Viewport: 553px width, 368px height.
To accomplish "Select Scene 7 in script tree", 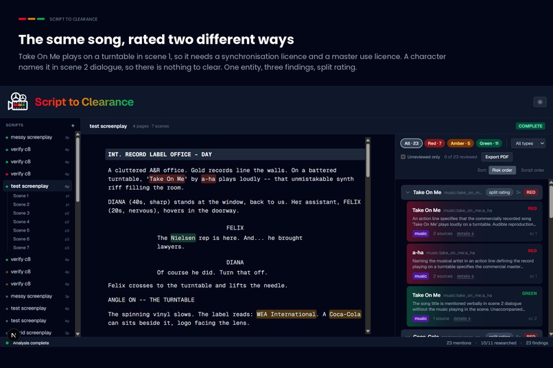I will pos(21,247).
